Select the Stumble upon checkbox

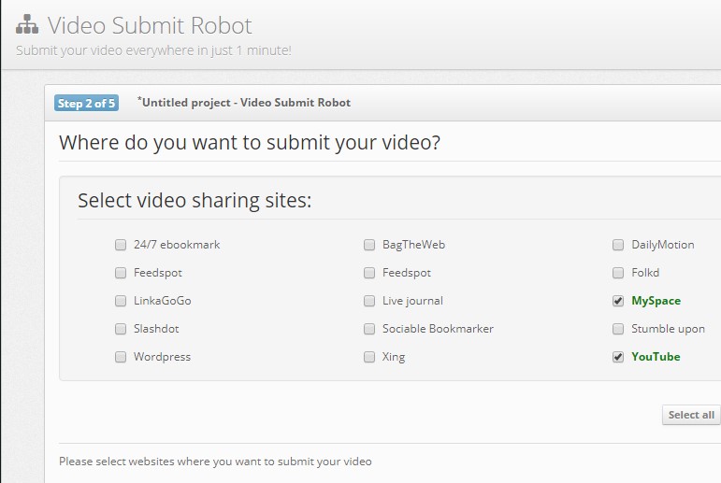[x=618, y=329]
